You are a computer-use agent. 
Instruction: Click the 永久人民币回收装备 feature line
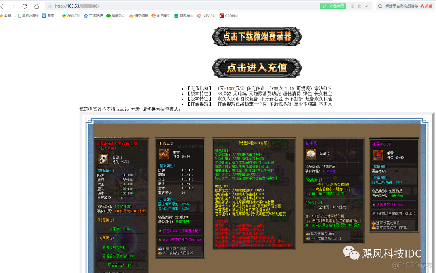pyautogui.click(x=259, y=99)
